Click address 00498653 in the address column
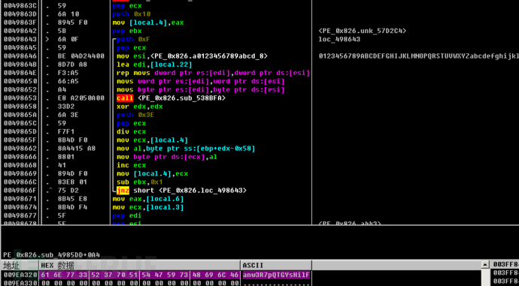 point(20,98)
